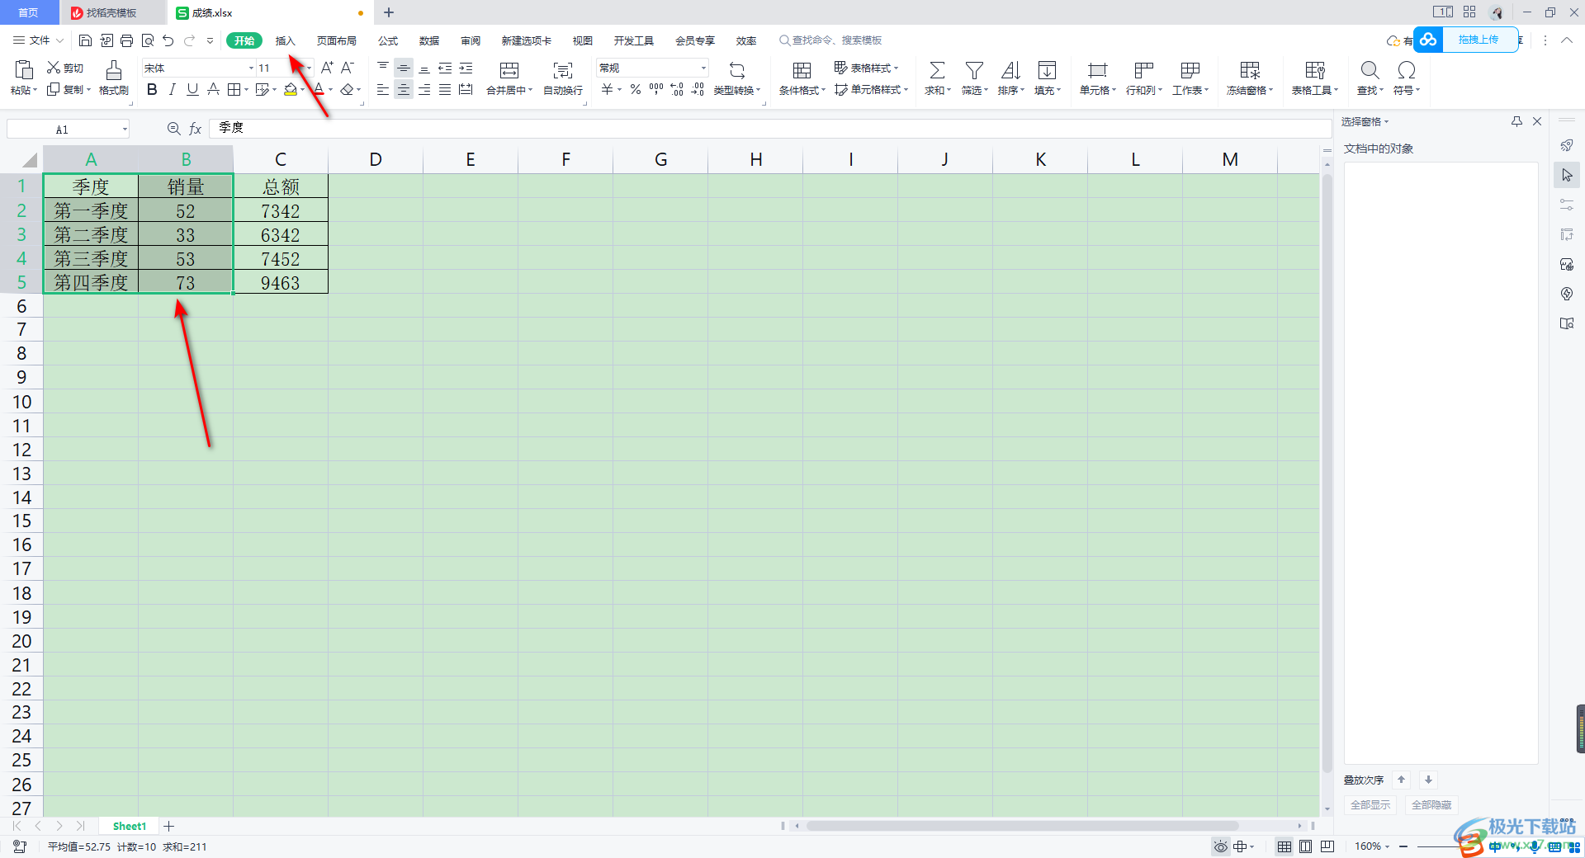
Task: Click the command search field
Action: pyautogui.click(x=831, y=40)
